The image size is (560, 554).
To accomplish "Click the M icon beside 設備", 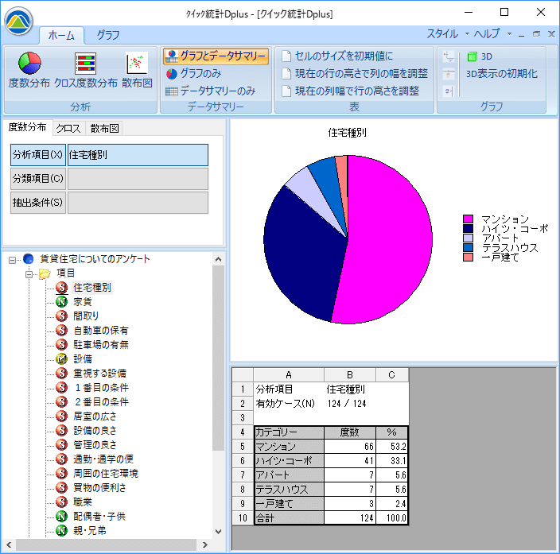I will coord(61,358).
